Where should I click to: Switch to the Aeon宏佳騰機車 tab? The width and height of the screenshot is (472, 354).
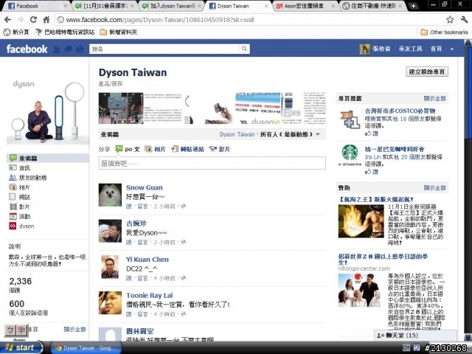click(305, 6)
